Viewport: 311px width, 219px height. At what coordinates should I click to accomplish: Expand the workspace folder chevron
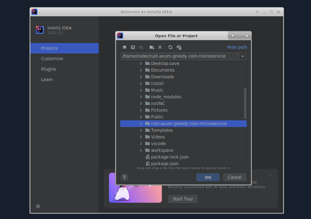point(141,150)
